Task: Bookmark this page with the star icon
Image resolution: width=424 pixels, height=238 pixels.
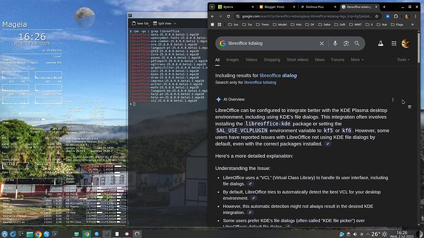Action: pyautogui.click(x=377, y=17)
